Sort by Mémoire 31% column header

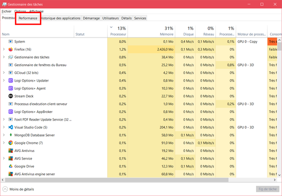pos(151,31)
